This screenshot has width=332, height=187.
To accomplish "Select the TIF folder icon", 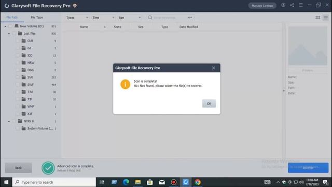I will click(23, 99).
